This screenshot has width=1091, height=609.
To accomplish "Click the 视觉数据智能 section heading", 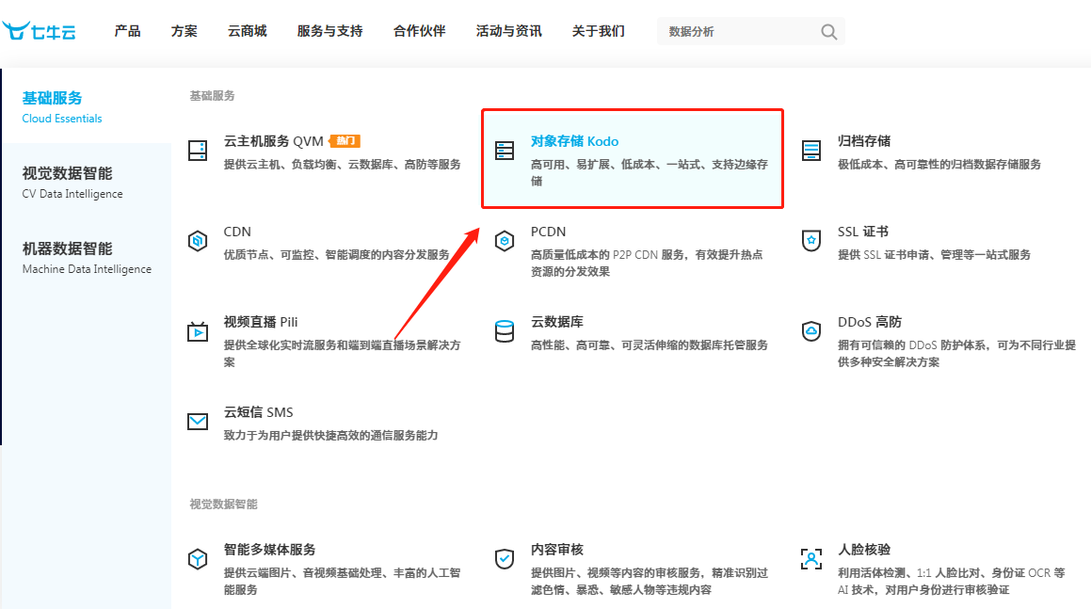I will coord(223,504).
